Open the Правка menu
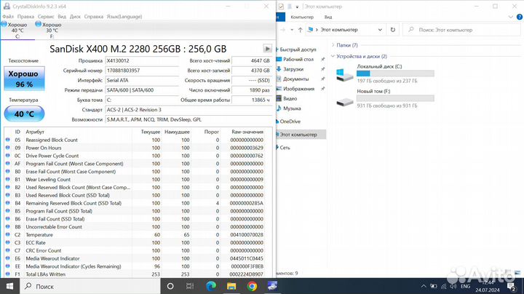This screenshot has width=524, height=294. [x=25, y=16]
